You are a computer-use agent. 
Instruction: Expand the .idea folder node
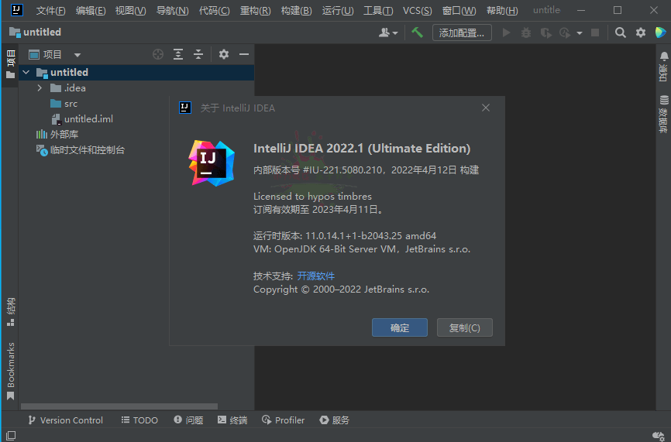40,88
